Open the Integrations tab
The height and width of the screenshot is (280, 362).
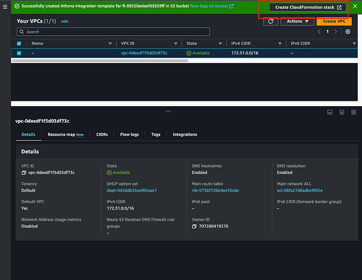pos(185,135)
